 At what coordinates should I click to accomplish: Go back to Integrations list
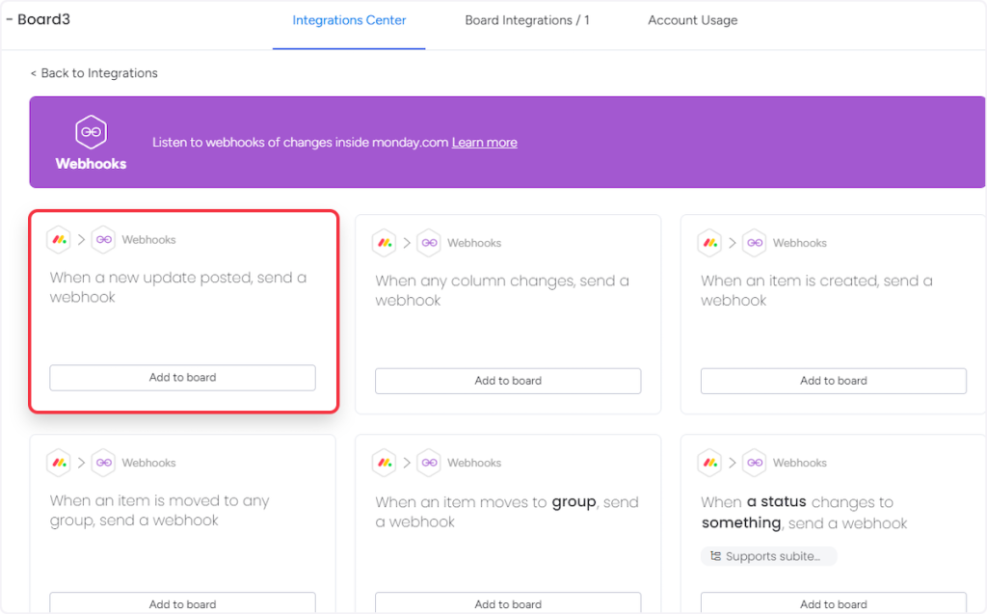pos(93,73)
